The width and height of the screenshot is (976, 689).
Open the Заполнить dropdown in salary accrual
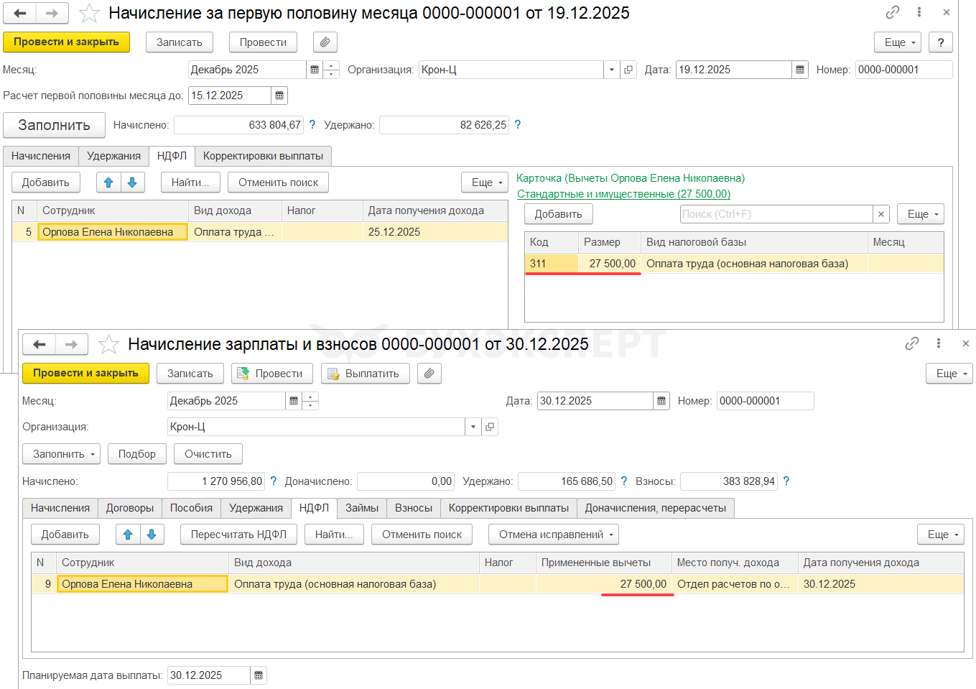tap(63, 454)
